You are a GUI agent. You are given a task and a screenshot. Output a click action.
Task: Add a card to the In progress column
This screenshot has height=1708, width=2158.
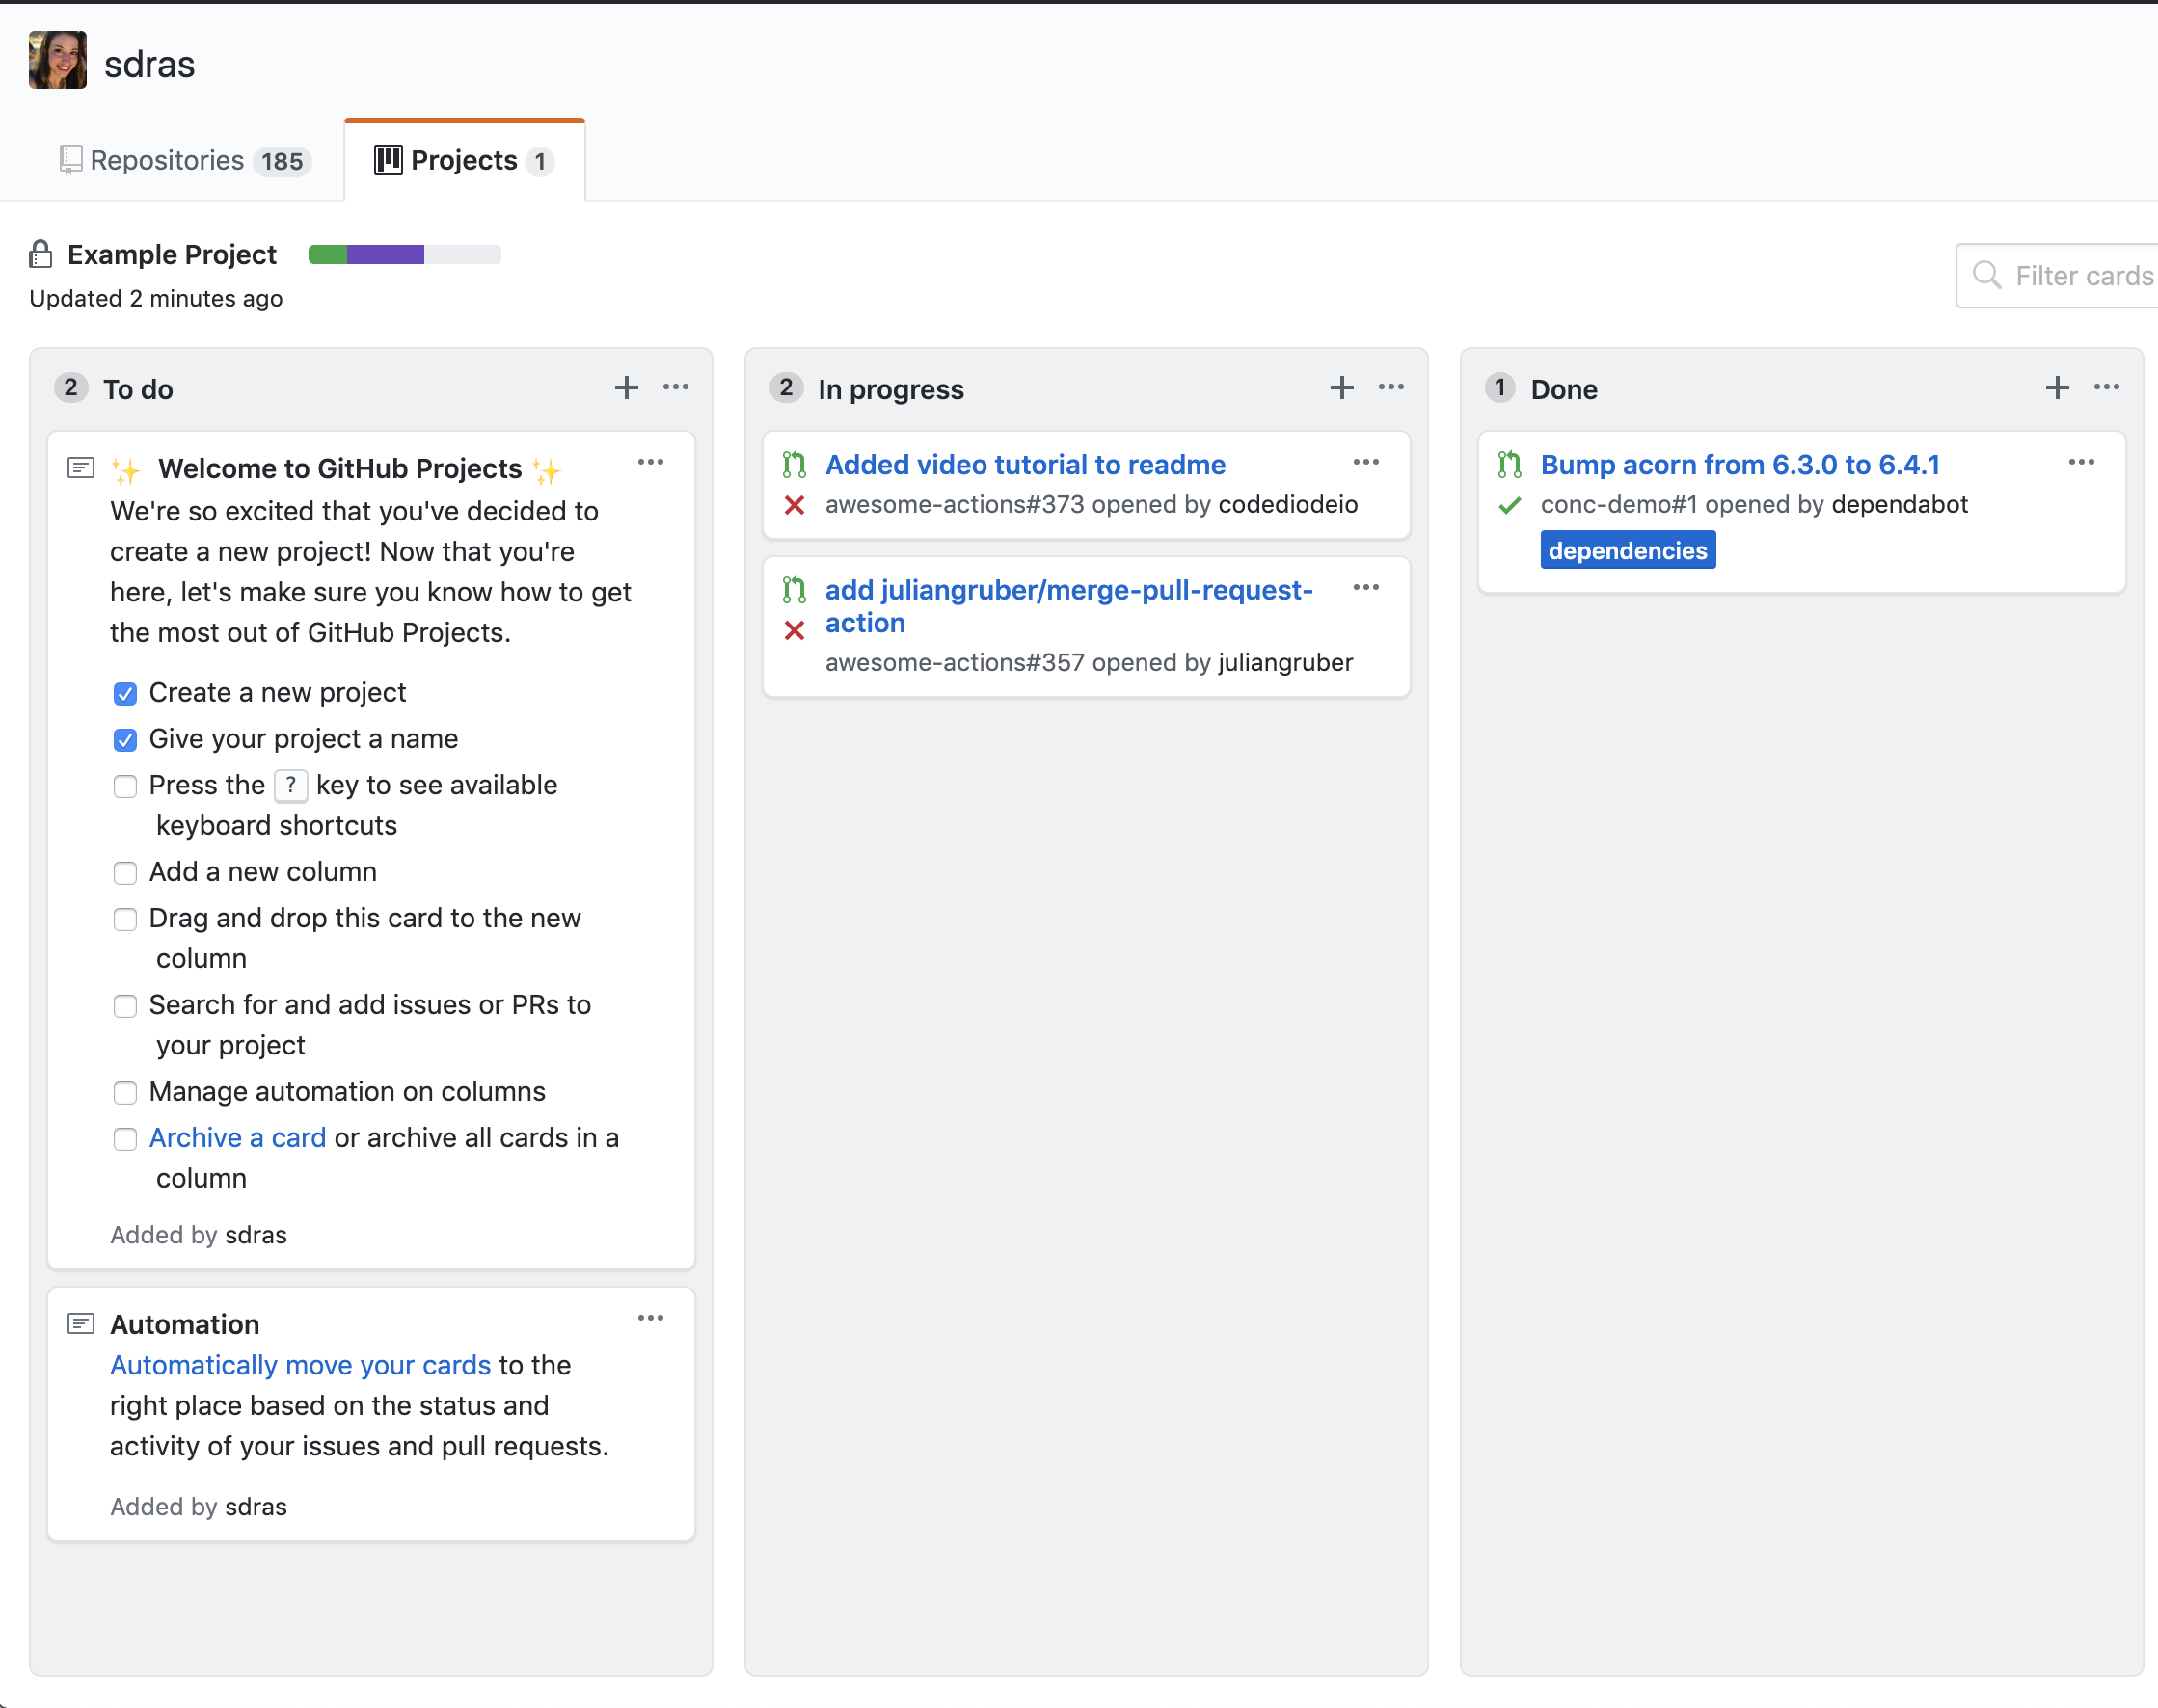pyautogui.click(x=1340, y=387)
